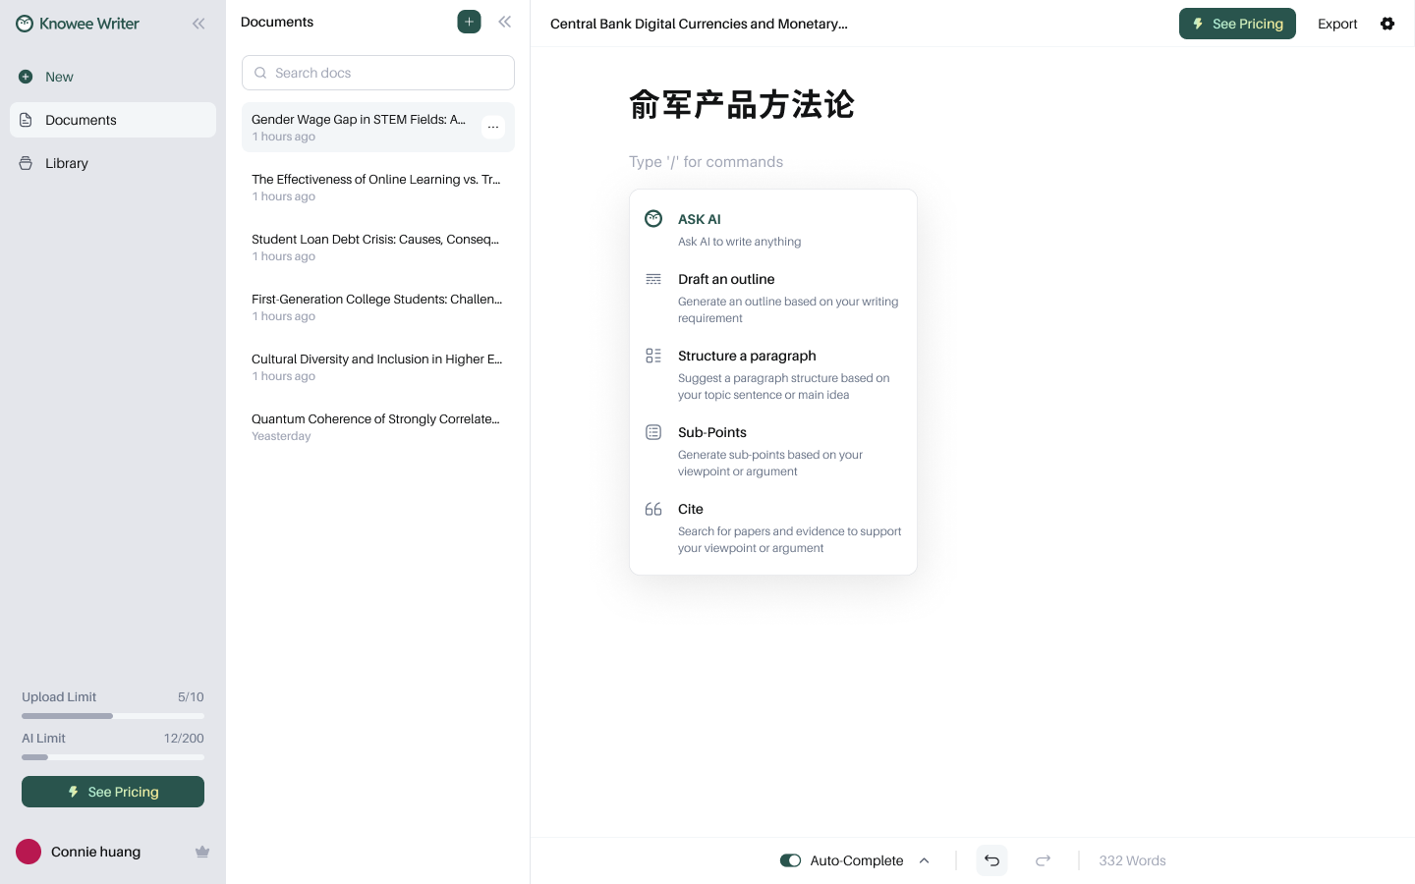The image size is (1415, 884).
Task: Expand Auto-Complete options chevron
Action: 924,860
